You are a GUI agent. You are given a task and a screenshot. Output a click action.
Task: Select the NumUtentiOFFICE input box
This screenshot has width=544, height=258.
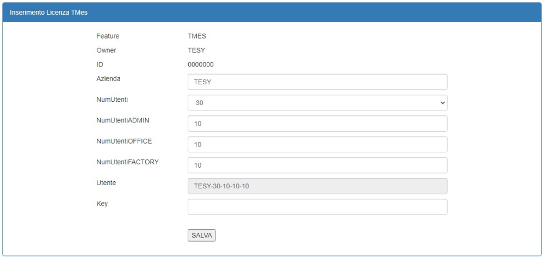click(317, 144)
